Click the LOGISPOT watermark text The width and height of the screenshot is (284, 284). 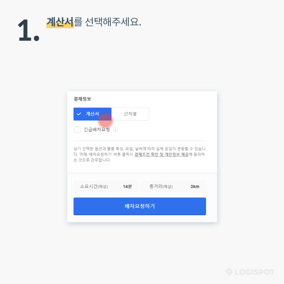pyautogui.click(x=255, y=272)
